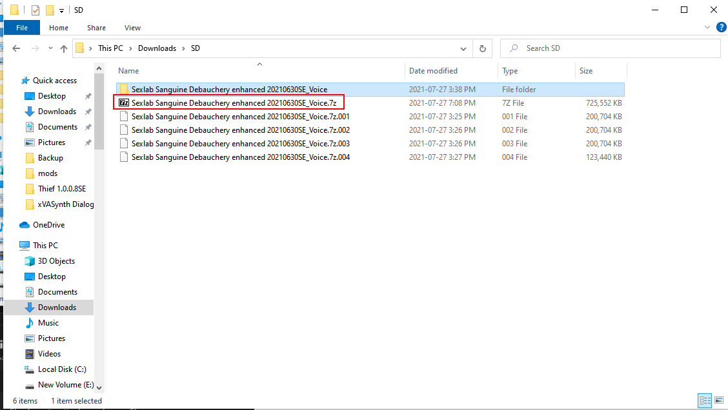The height and width of the screenshot is (410, 728).
Task: Go back with the Back arrow
Action: (x=16, y=48)
